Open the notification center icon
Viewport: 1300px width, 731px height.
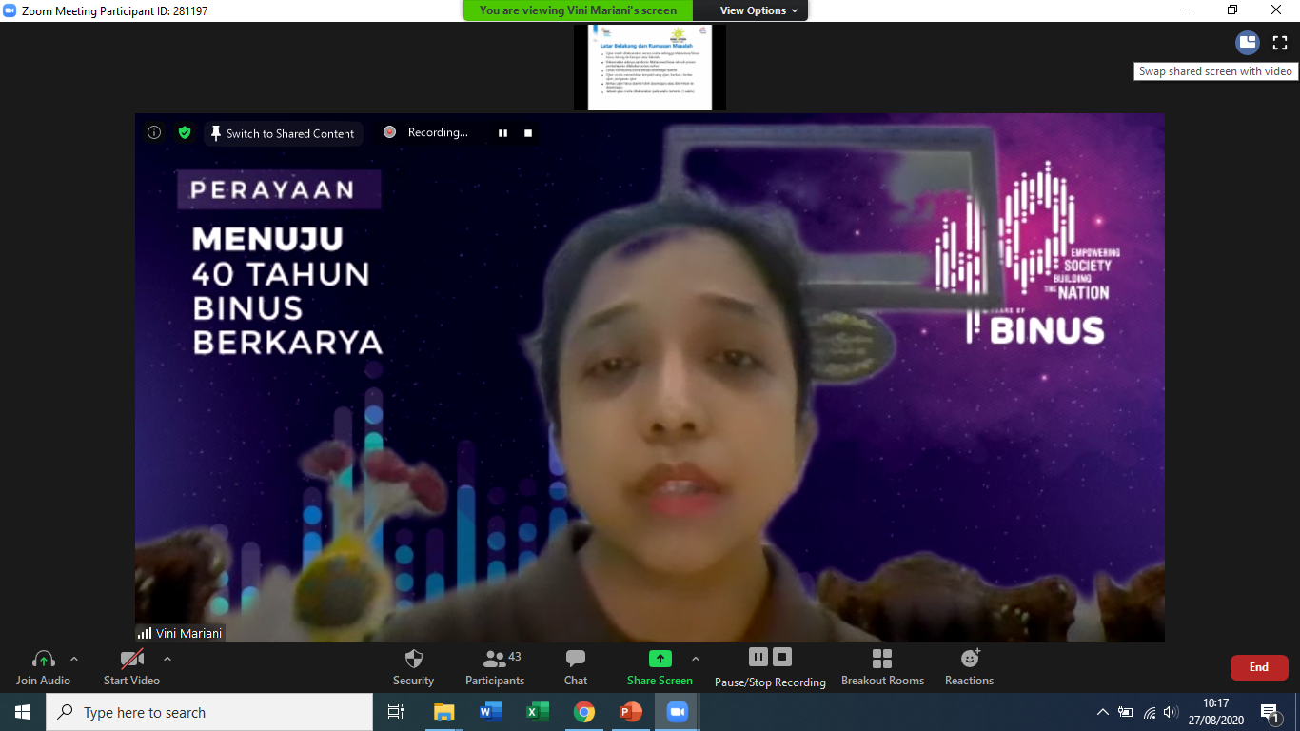tap(1270, 712)
